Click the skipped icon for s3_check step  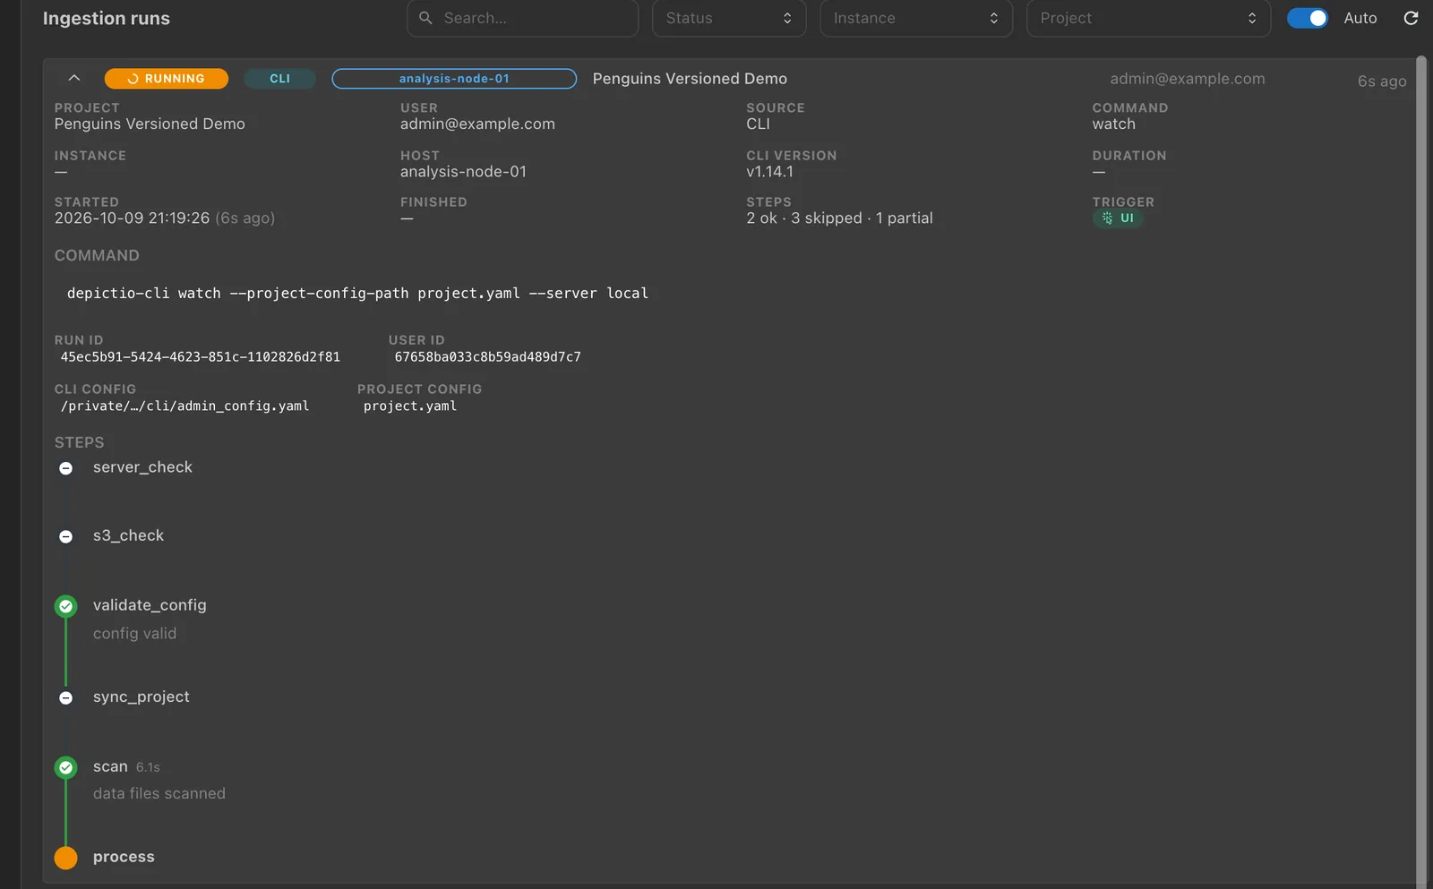click(x=66, y=536)
